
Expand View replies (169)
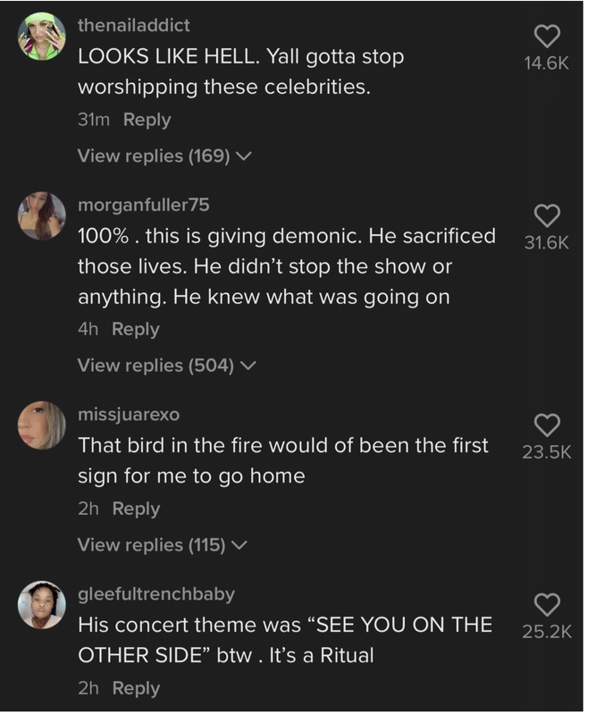click(x=164, y=156)
